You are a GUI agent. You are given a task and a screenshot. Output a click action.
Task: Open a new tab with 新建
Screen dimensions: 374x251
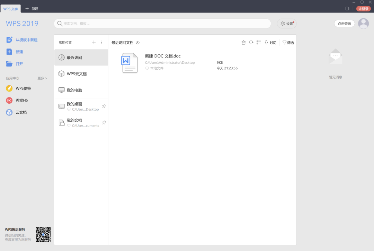32,9
